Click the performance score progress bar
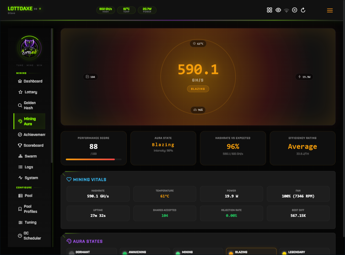345x255 pixels. click(x=94, y=159)
